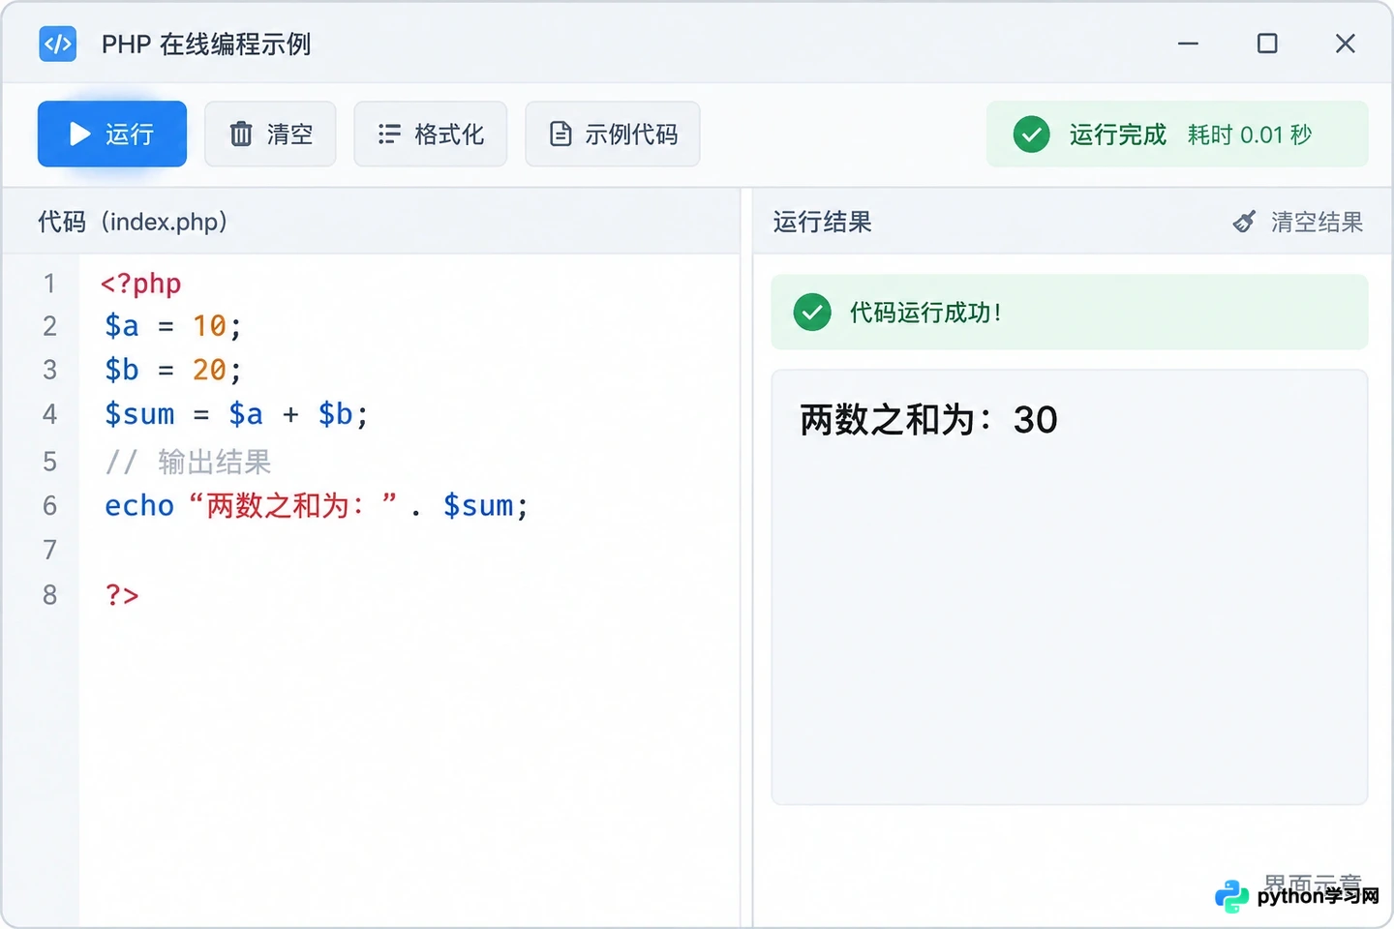This screenshot has width=1394, height=929.
Task: Click the blue code logo icon
Action: tap(58, 44)
